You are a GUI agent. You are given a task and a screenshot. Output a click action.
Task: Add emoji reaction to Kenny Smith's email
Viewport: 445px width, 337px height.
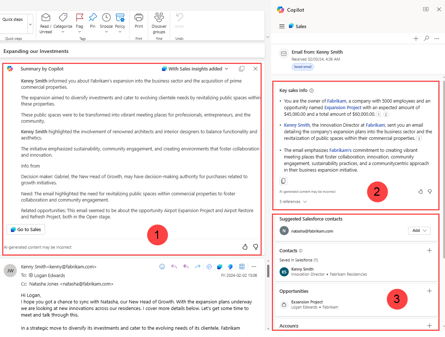(162, 267)
